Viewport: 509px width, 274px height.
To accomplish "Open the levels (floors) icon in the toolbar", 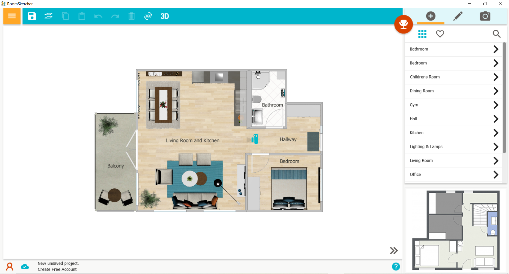I will click(x=49, y=16).
